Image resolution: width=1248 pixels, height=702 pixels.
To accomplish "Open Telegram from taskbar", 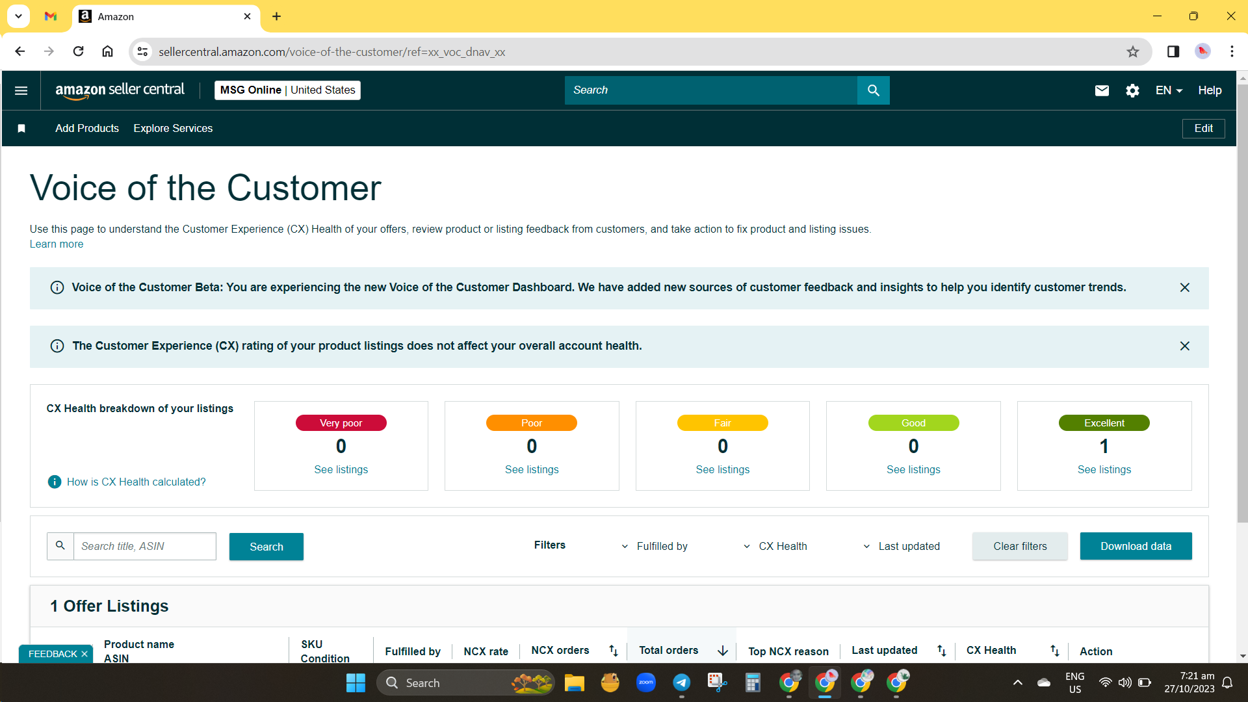I will pyautogui.click(x=681, y=682).
